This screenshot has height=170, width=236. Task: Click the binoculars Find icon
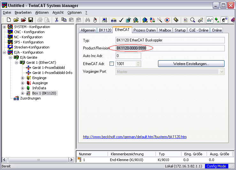pyautogui.click(x=88, y=20)
